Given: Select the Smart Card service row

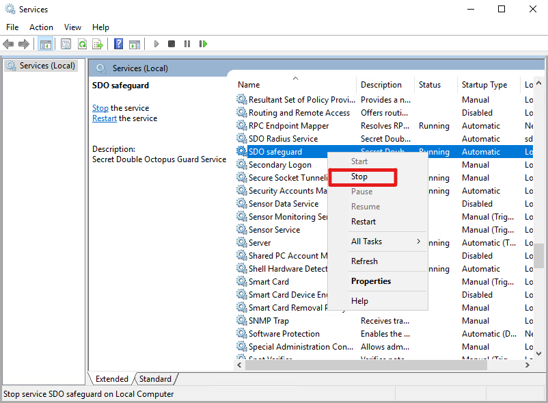Looking at the screenshot, I should [282, 282].
